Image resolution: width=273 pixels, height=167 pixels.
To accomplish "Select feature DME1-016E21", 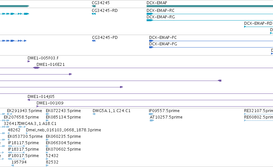I will click(50, 65).
